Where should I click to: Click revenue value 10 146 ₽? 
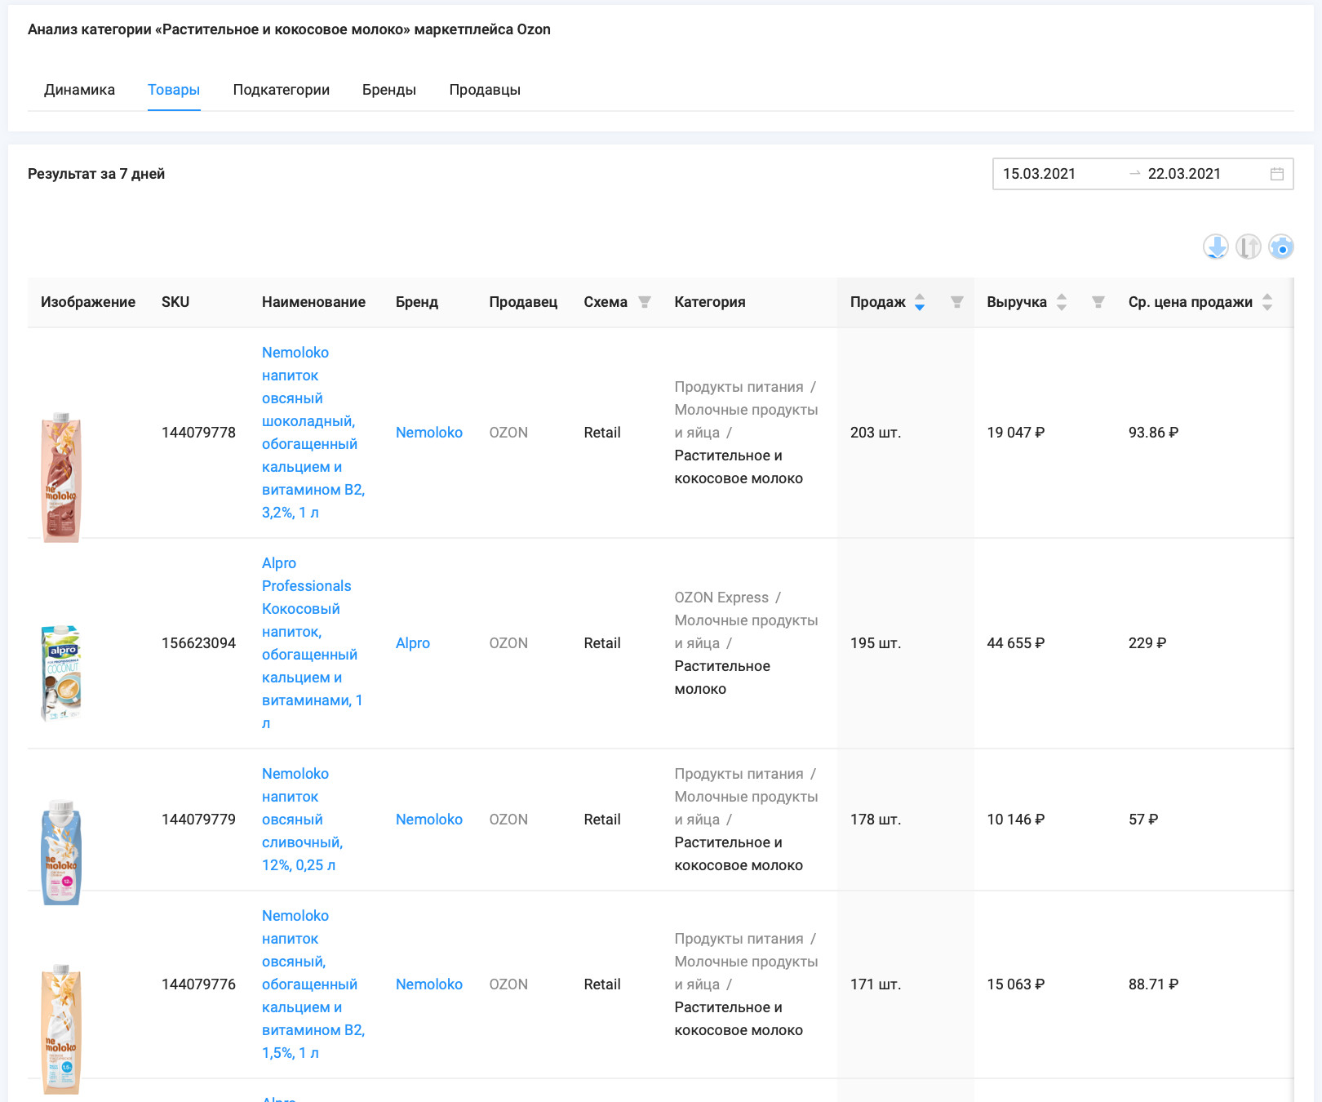pos(1016,820)
